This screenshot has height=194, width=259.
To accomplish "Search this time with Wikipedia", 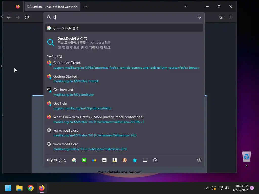I will point(104,160).
